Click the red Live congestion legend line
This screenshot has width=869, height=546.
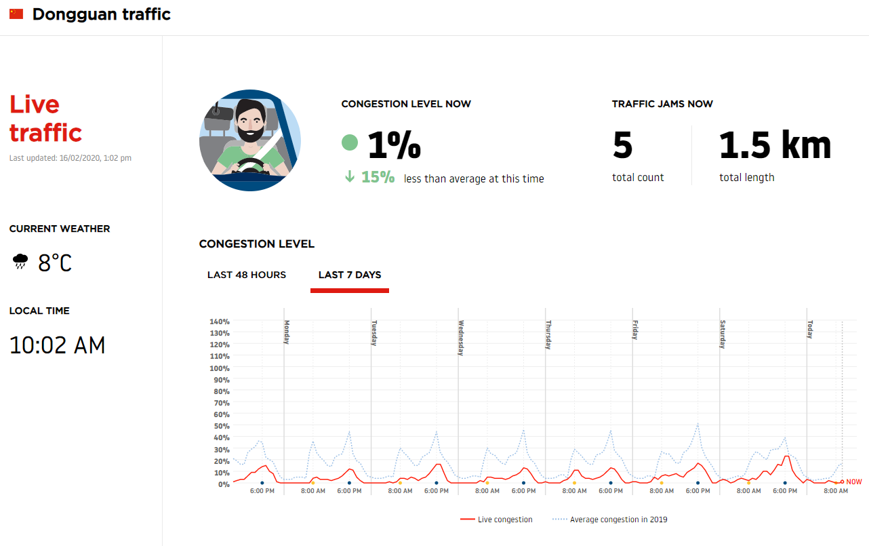(467, 520)
